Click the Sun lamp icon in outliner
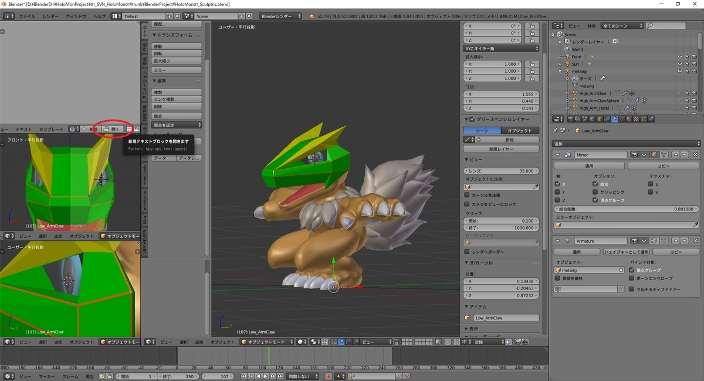The image size is (704, 381). [x=567, y=63]
